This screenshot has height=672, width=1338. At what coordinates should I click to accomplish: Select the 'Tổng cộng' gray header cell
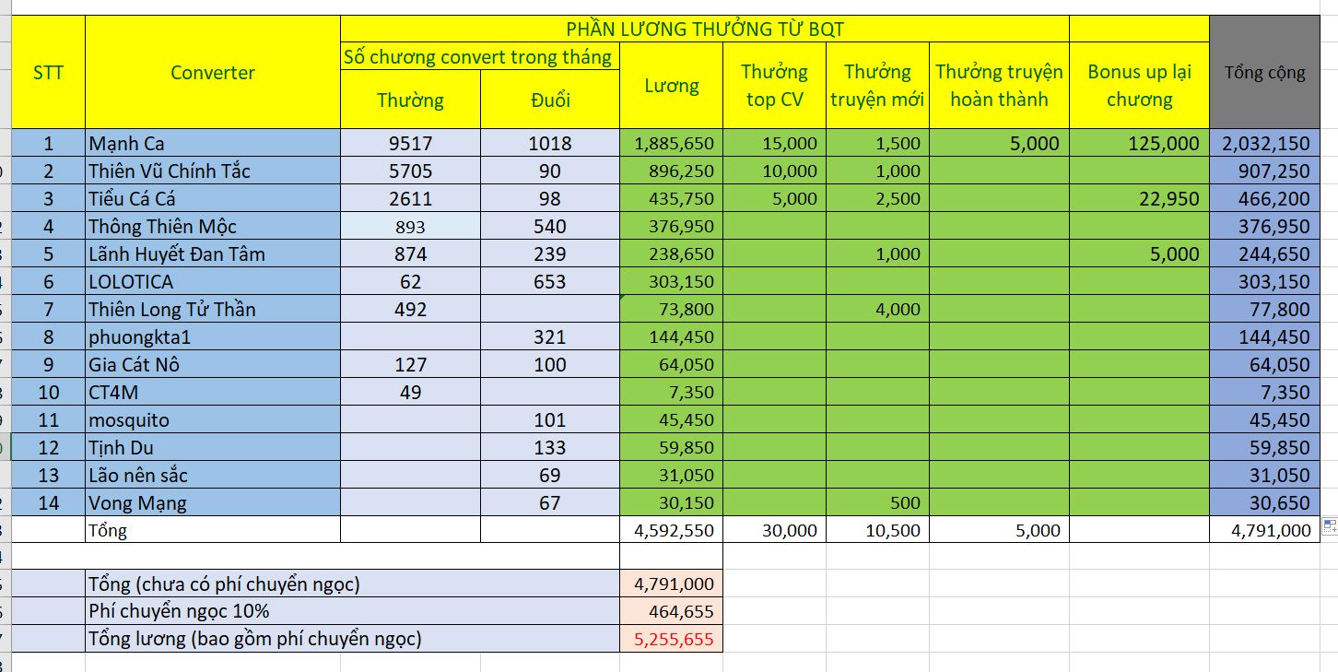(x=1264, y=73)
